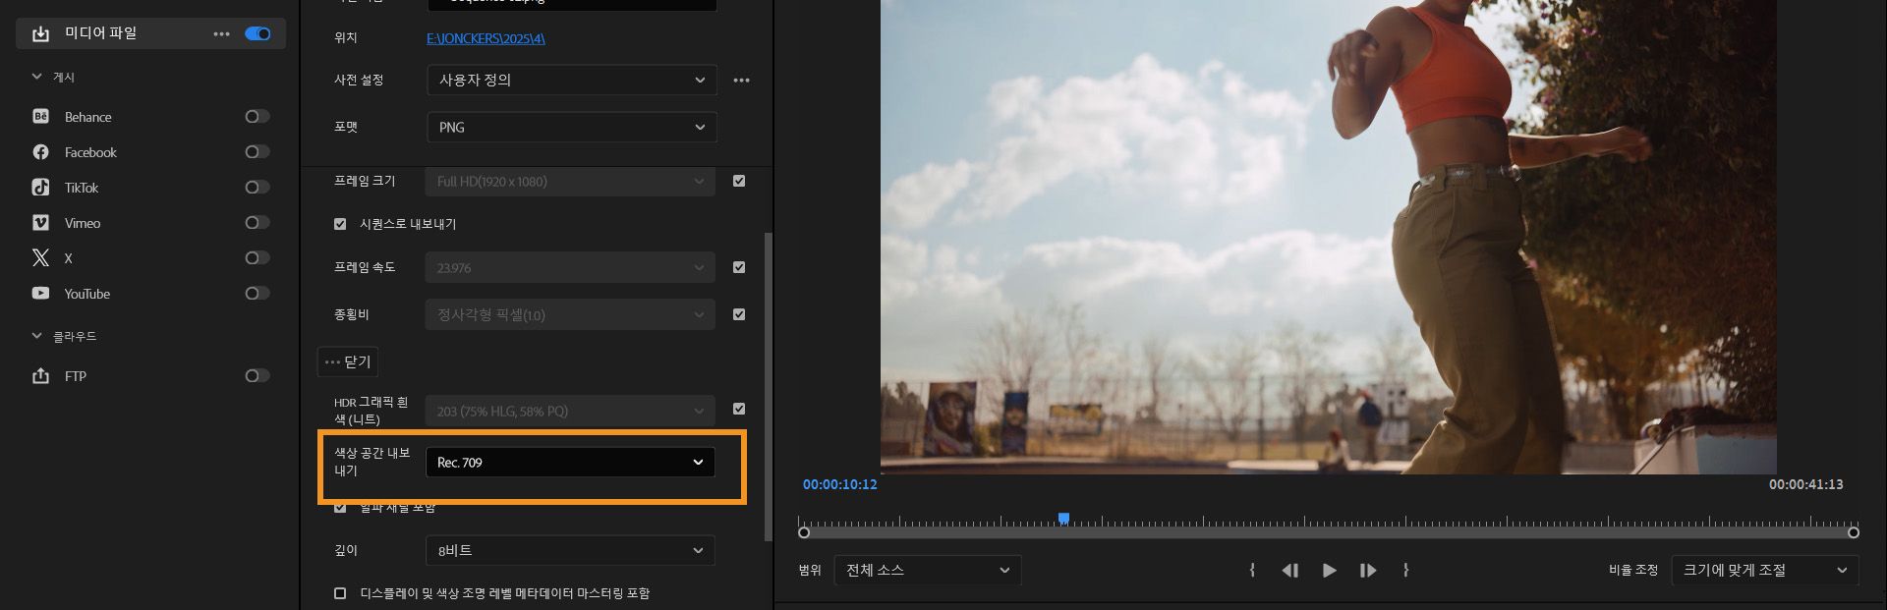Open the 프레임 크기 Full HD dropdown
This screenshot has width=1887, height=610.
pyautogui.click(x=569, y=181)
